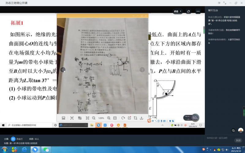Go to the previous image in the viewer
The height and width of the screenshot is (153, 245).
point(63,70)
